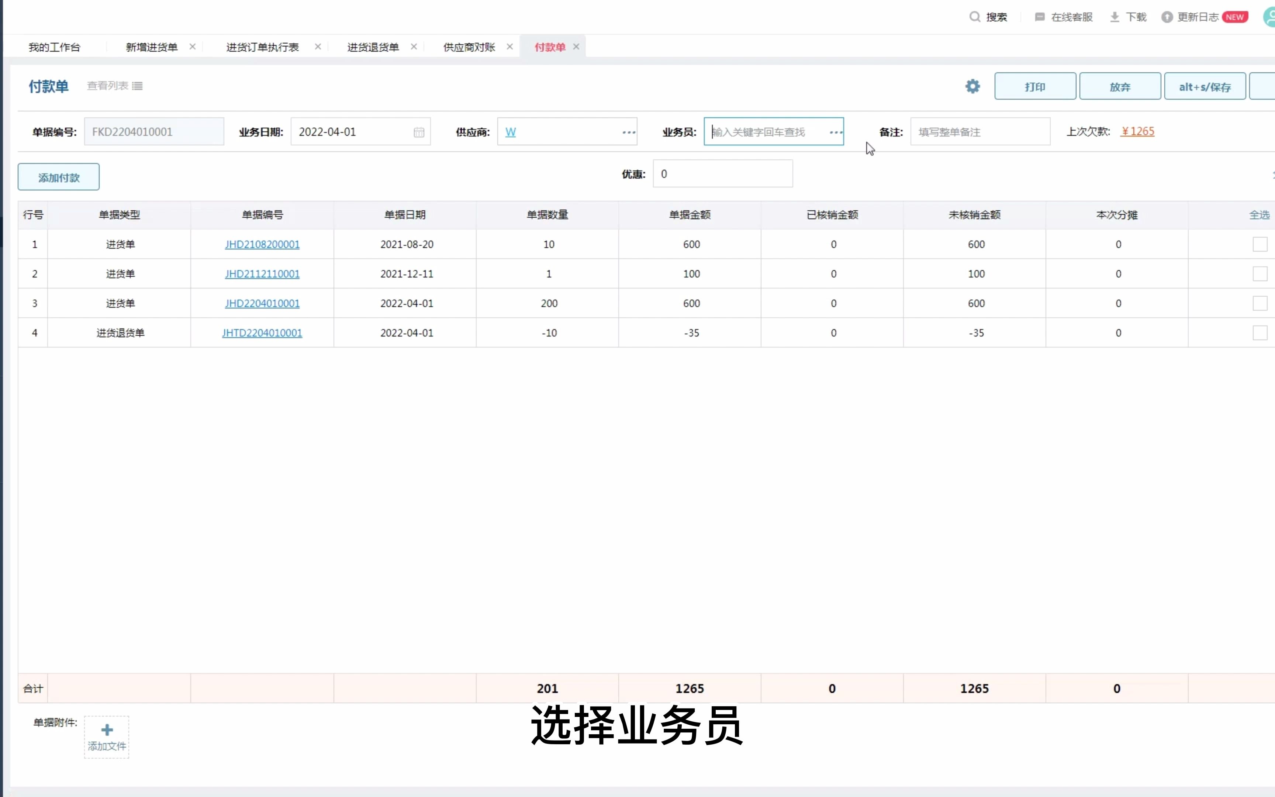This screenshot has height=797, width=1275.
Task: Tick checkbox for row JHTD2204010001
Action: point(1260,332)
